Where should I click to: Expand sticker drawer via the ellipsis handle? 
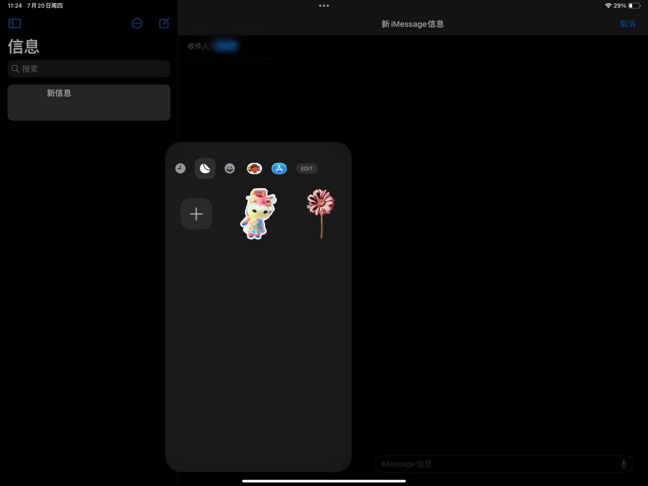pyautogui.click(x=324, y=6)
